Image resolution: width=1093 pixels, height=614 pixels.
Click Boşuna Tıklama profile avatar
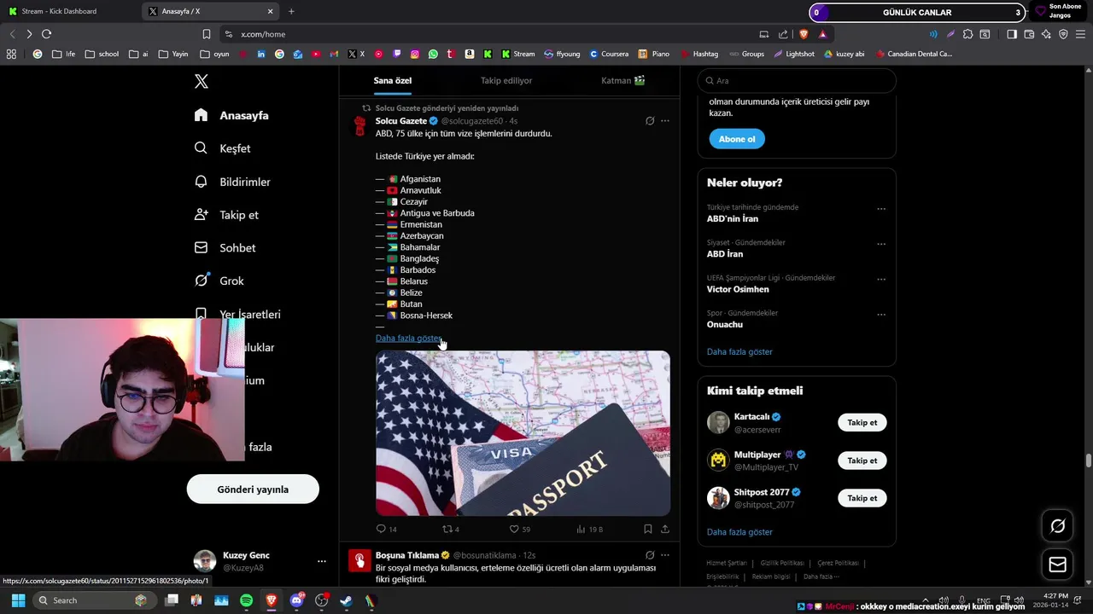(x=360, y=560)
